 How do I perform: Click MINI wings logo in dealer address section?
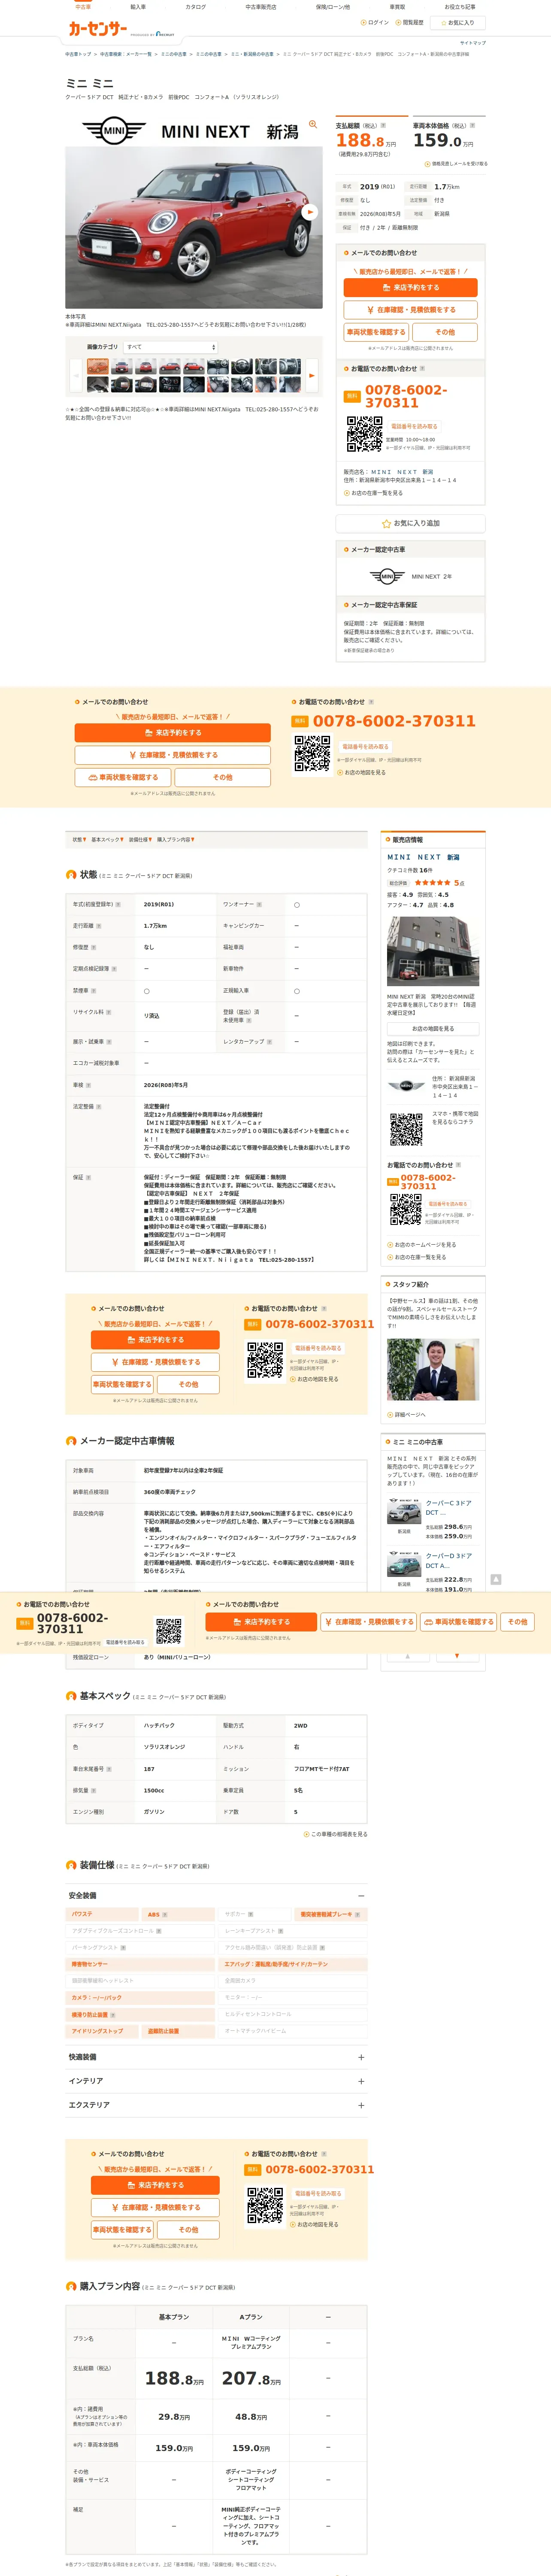tap(406, 1086)
